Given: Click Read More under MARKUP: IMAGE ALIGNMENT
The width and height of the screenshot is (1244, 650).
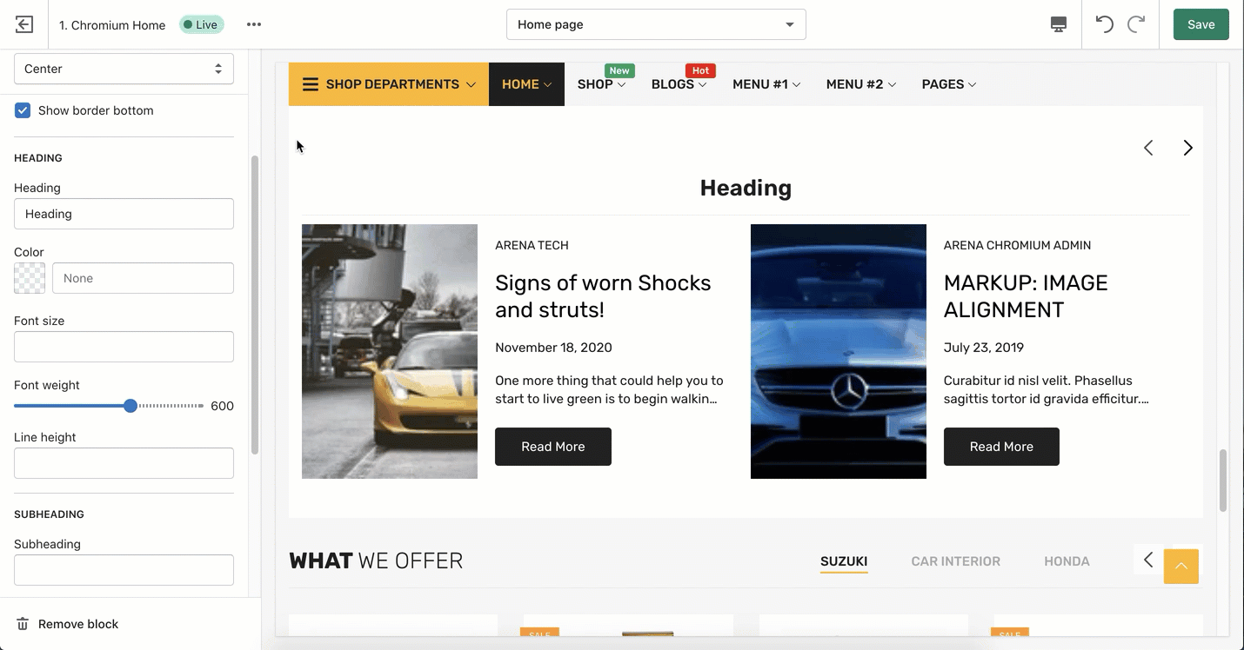Looking at the screenshot, I should pos(1001,447).
